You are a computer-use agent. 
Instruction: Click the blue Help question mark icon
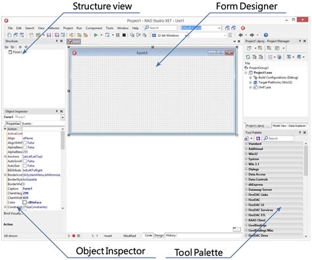point(266,35)
